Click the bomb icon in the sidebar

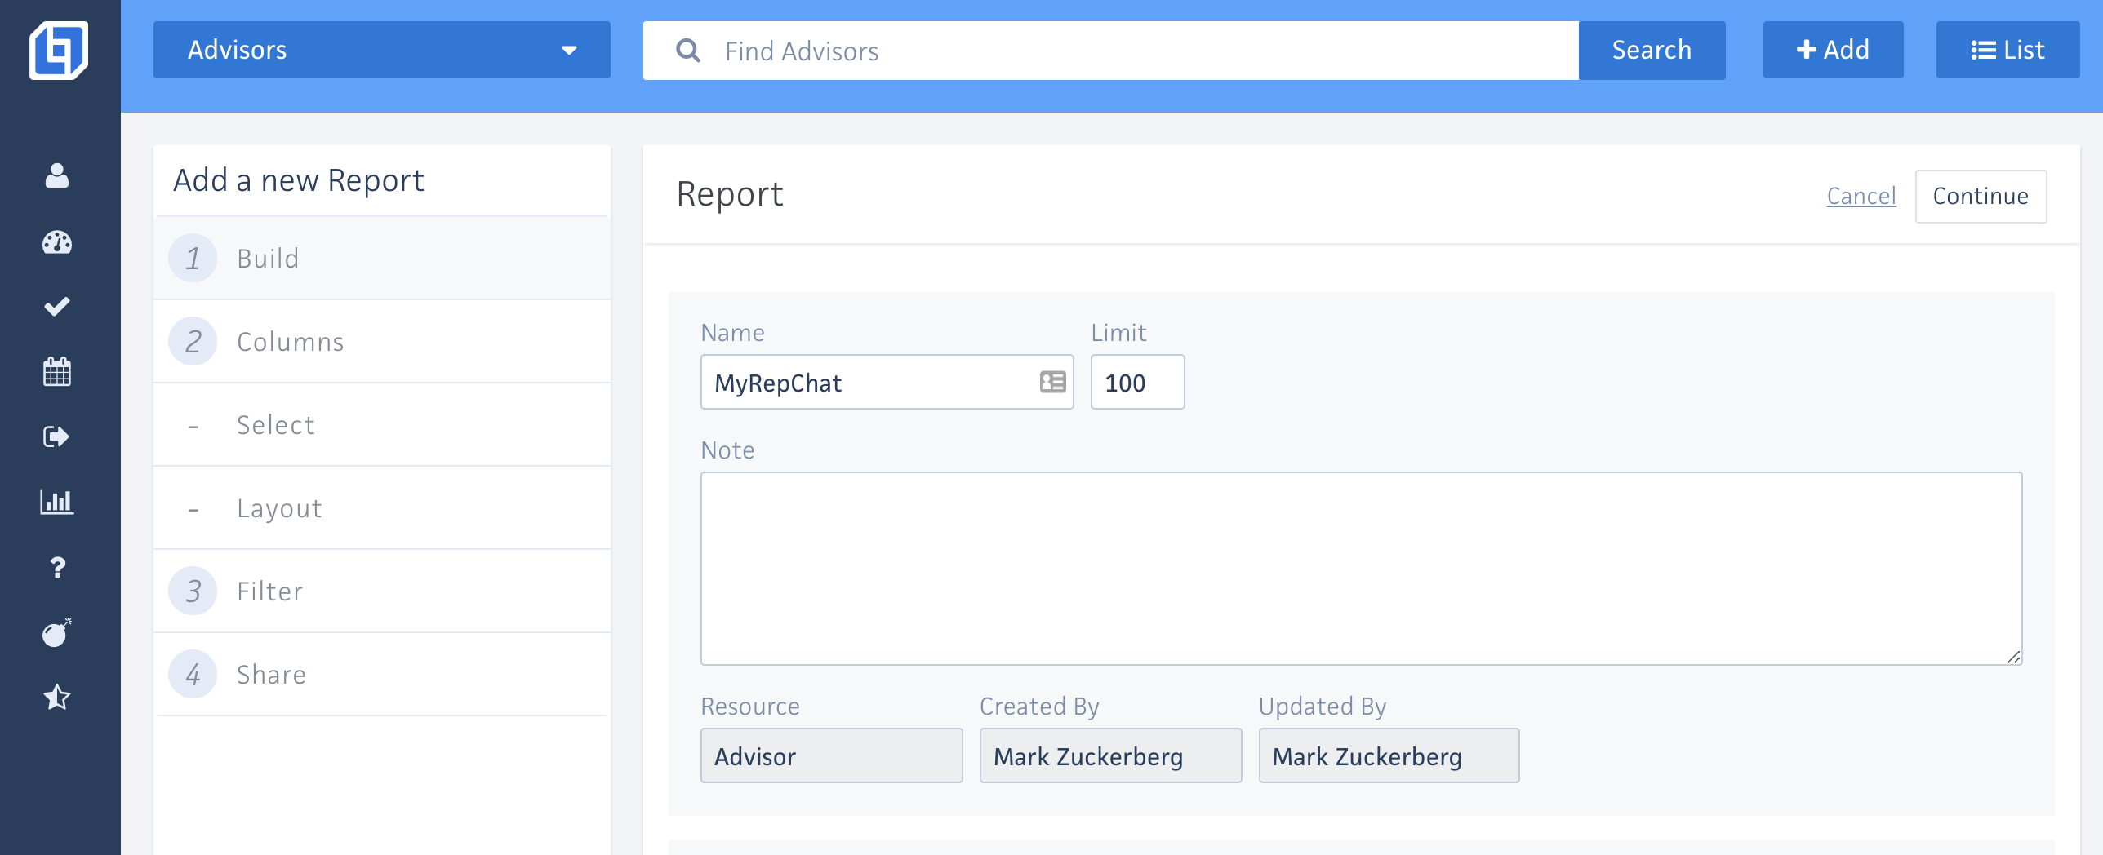click(57, 632)
